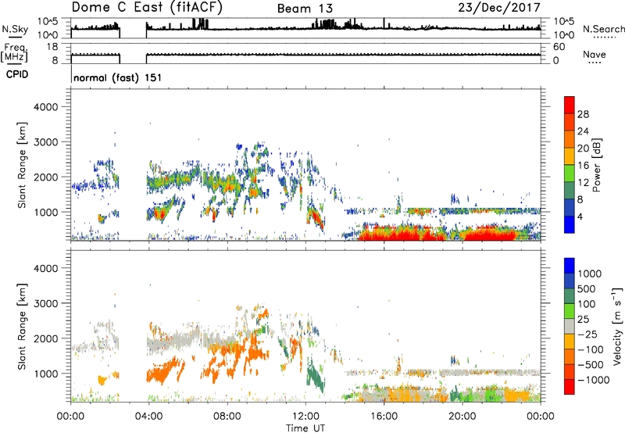625x433 pixels.
Task: Click the '12:00' time axis tick label
Action: [305, 417]
